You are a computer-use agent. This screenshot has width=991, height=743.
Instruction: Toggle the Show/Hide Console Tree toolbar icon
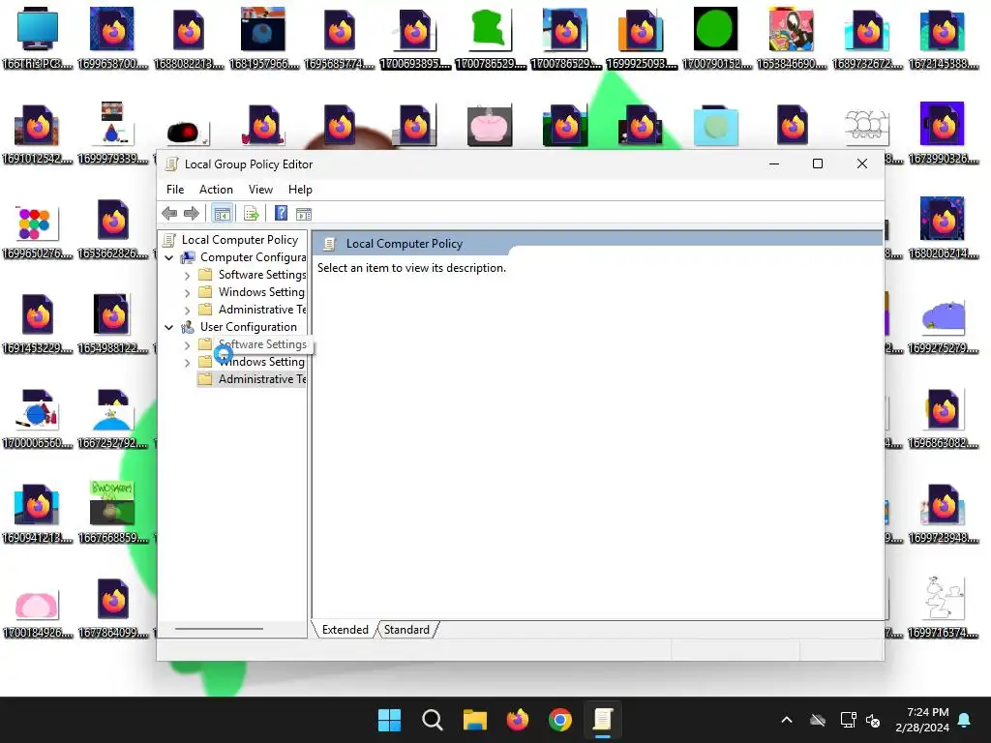coord(222,214)
